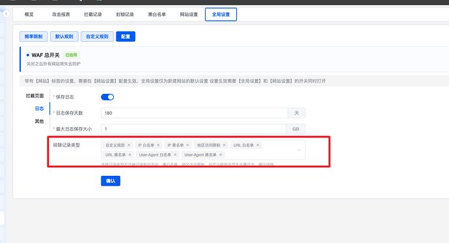Remove the URL 黑名单 tag
Viewport: 449px width, 243px height.
point(129,155)
